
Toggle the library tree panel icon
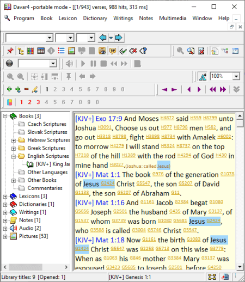pyautogui.click(x=21, y=51)
